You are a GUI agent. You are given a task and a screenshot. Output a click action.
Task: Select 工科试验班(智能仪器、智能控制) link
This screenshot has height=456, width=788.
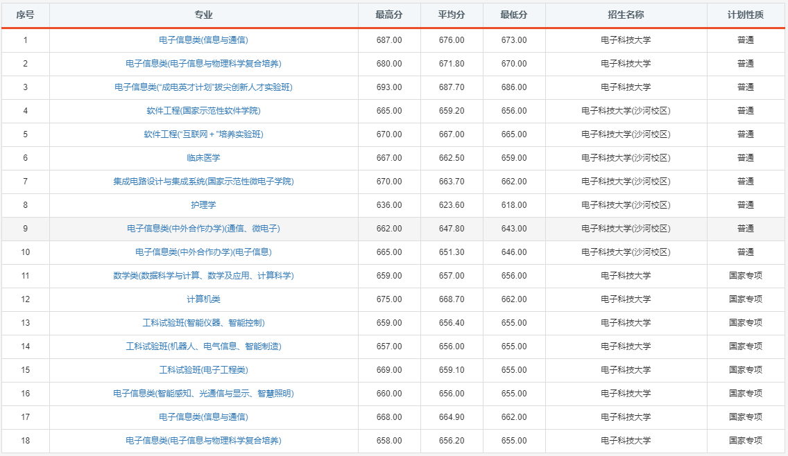click(x=203, y=324)
